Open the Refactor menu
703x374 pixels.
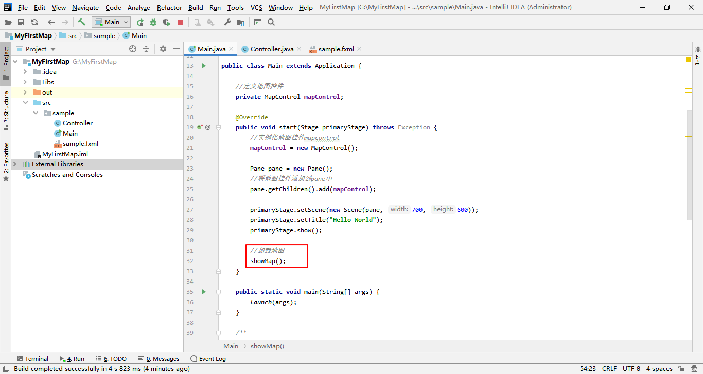point(169,8)
